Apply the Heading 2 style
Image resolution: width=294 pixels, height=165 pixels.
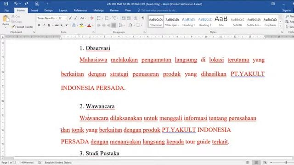point(205,22)
